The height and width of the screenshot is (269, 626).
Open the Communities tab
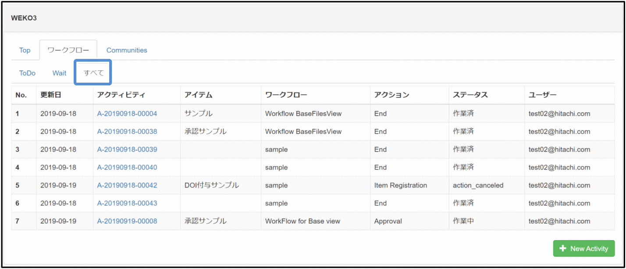pos(127,50)
